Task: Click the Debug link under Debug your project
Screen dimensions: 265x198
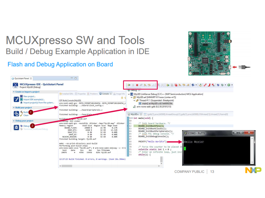Action: coord(26,126)
